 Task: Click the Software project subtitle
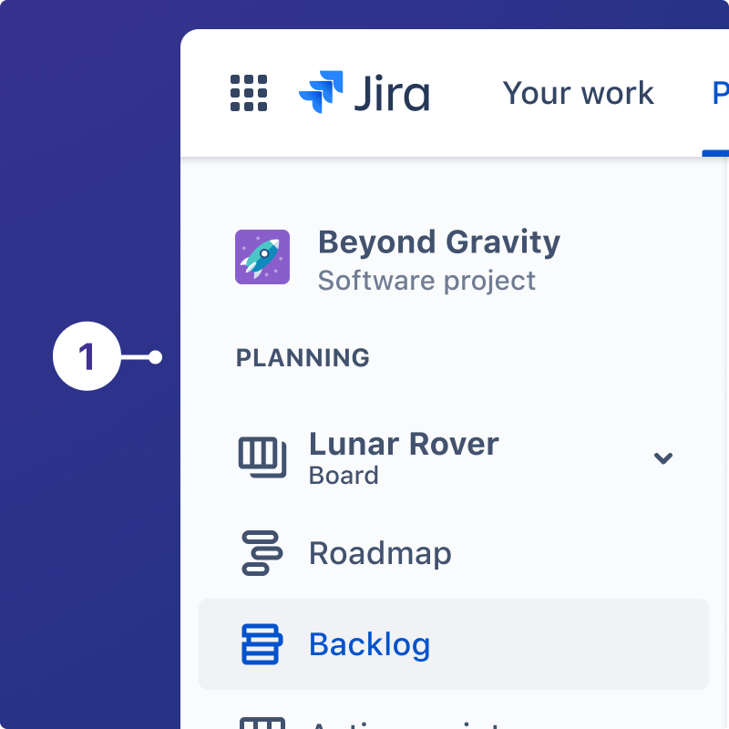point(426,281)
